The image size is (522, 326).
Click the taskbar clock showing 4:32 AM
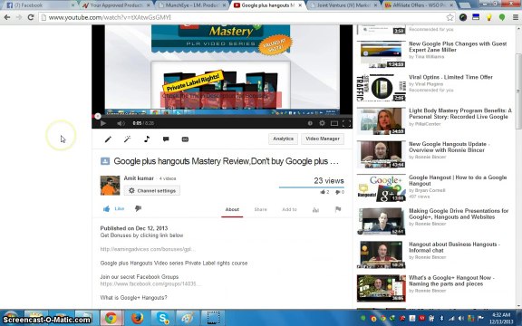[x=501, y=318]
